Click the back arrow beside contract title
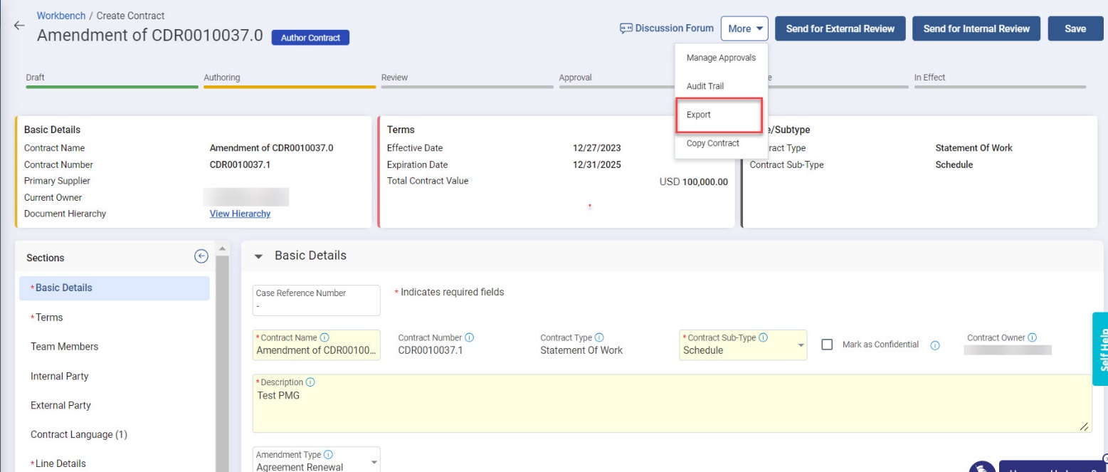Screen dimensions: 1108x472 (19, 25)
